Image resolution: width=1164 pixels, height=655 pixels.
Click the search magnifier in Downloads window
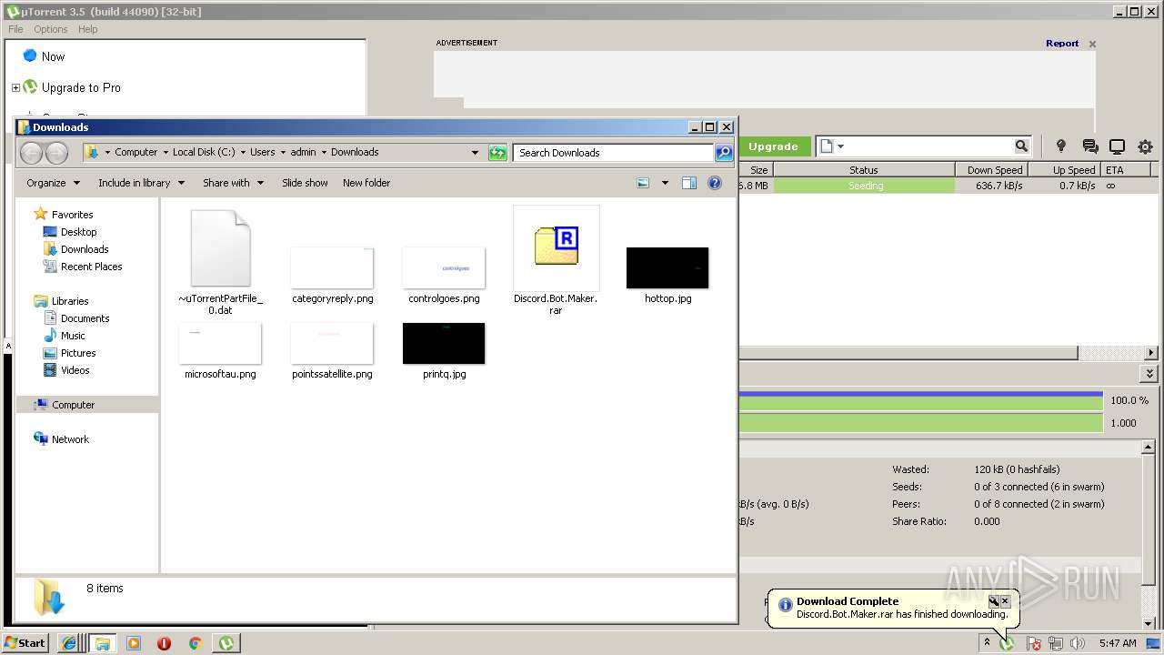[724, 153]
